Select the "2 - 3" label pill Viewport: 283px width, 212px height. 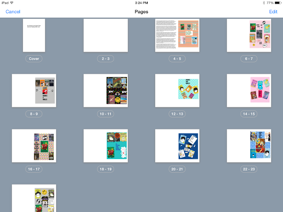pyautogui.click(x=106, y=59)
